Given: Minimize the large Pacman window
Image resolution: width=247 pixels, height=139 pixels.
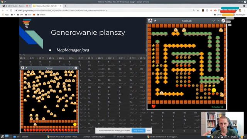Looking at the screenshot, I should pos(213,20).
